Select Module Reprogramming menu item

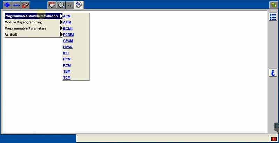click(33, 22)
